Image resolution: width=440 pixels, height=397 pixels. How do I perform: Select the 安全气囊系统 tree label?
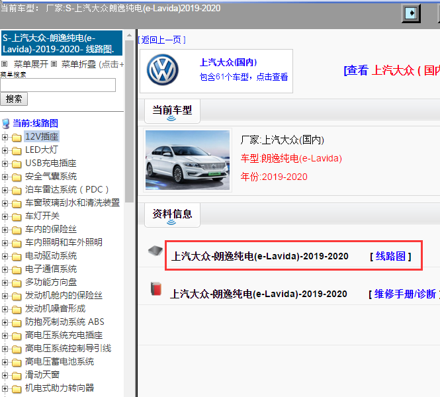(51, 176)
